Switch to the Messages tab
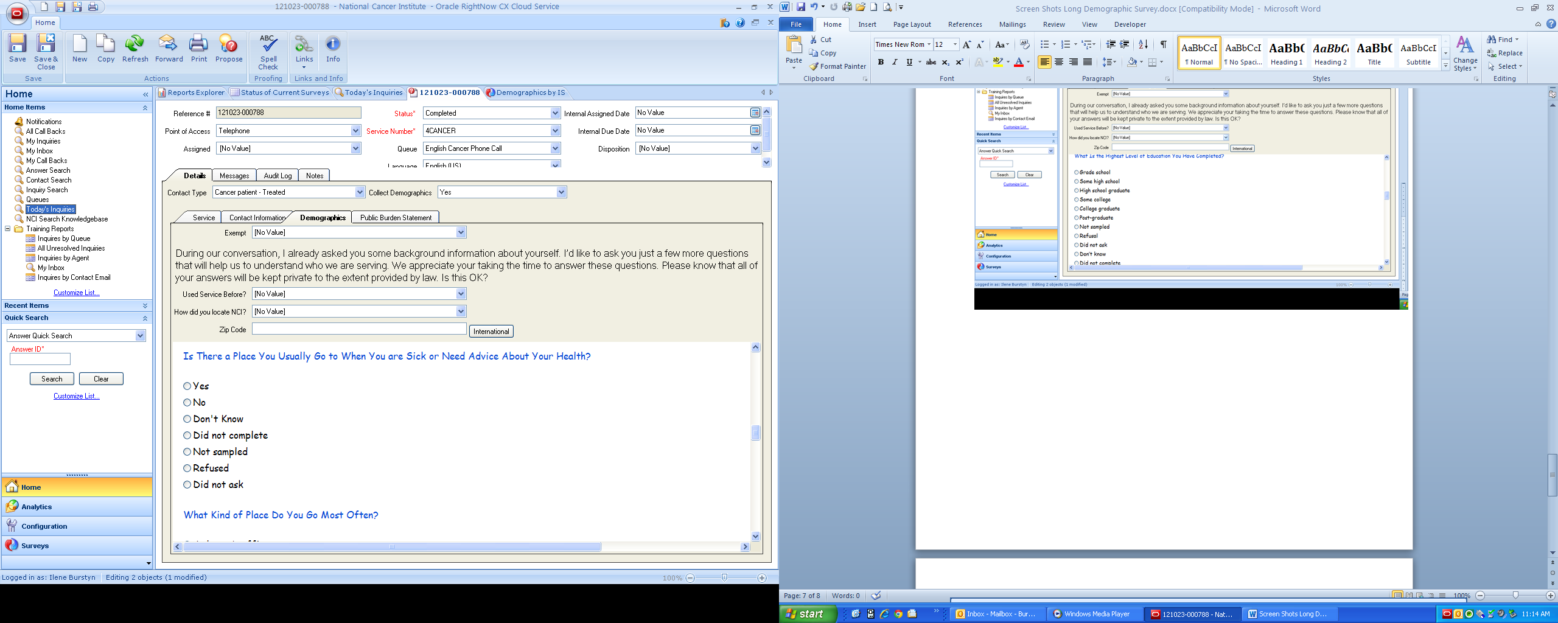Image resolution: width=1558 pixels, height=623 pixels. [x=234, y=176]
